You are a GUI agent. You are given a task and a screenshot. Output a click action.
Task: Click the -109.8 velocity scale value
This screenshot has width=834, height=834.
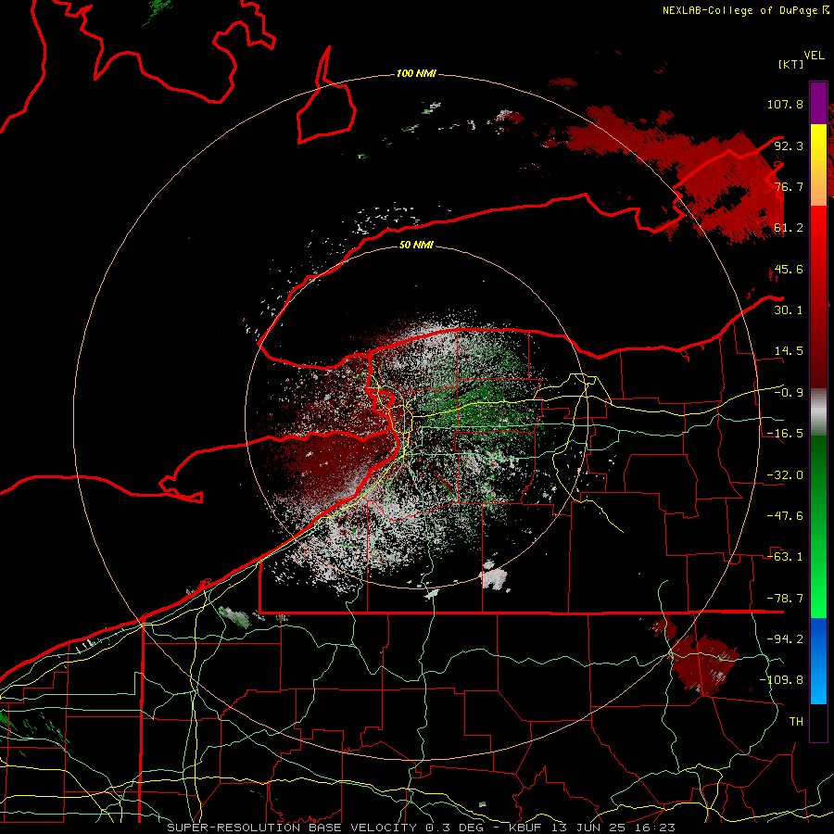[x=782, y=680]
